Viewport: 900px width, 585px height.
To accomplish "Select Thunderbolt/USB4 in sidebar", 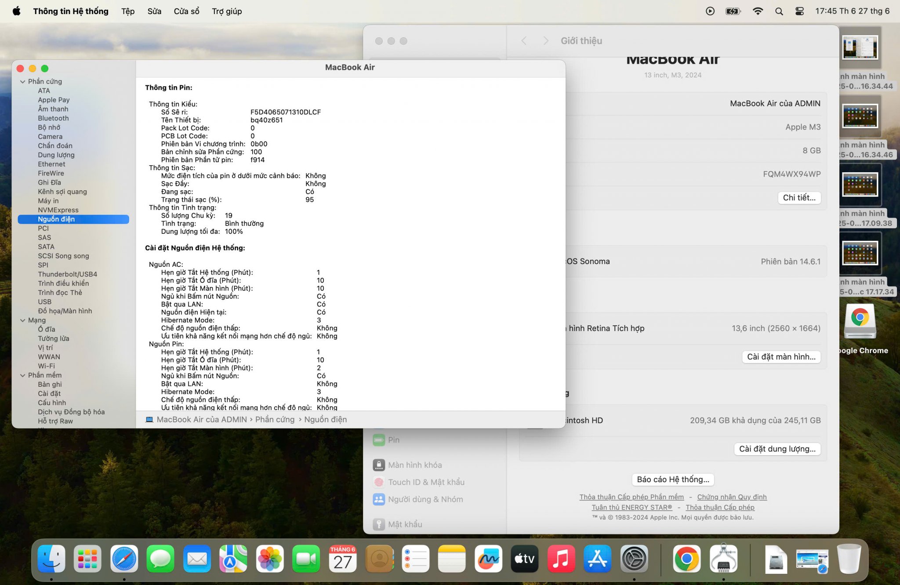I will [x=67, y=274].
